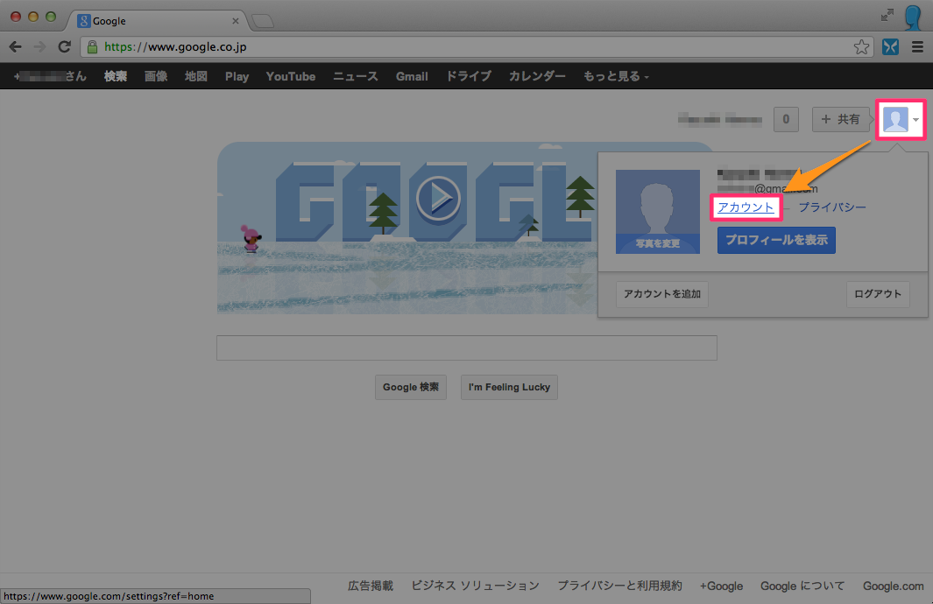The image size is (933, 604).
Task: Click the + 共有 share button
Action: click(840, 120)
